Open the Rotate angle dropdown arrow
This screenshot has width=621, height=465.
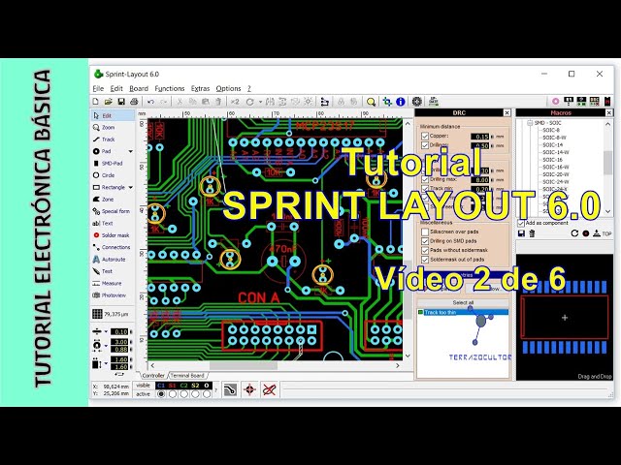point(260,102)
